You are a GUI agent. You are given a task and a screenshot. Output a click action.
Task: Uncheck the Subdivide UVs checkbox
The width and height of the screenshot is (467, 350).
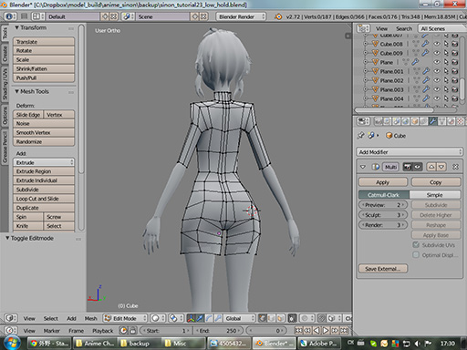(x=416, y=245)
